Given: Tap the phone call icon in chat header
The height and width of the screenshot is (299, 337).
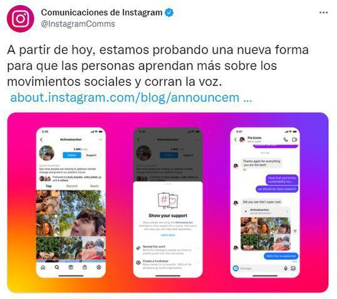Looking at the screenshot, I should coord(286,139).
